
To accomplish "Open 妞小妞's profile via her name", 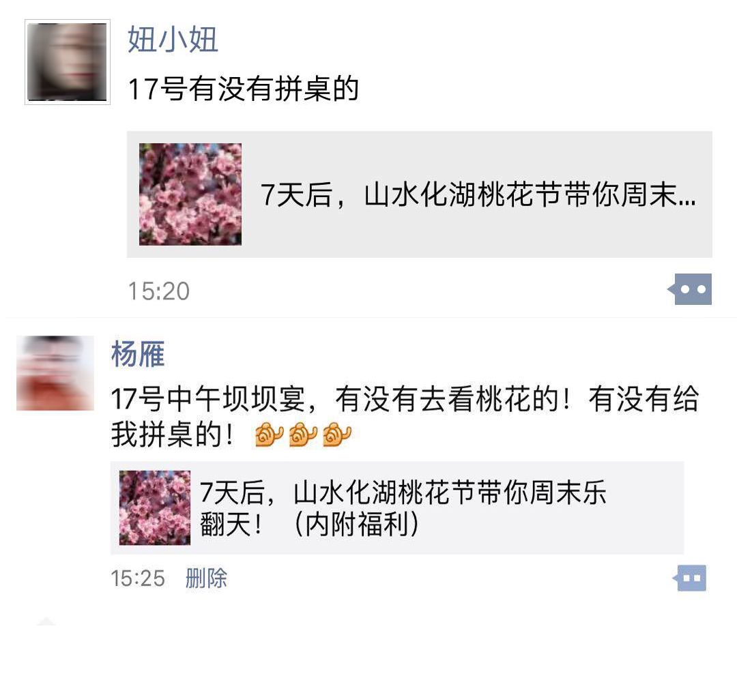I will (x=173, y=40).
